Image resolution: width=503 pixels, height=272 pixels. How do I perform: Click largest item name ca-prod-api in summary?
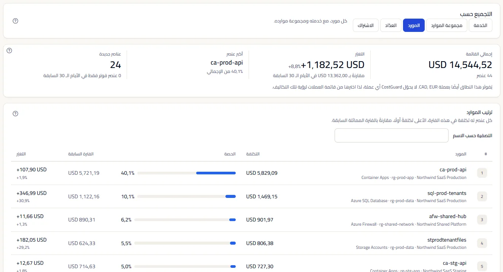[227, 63]
